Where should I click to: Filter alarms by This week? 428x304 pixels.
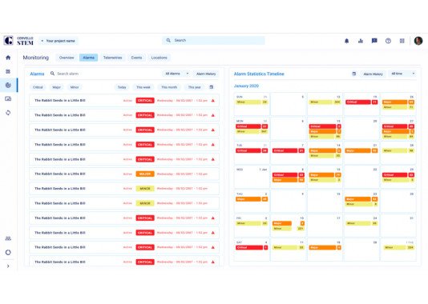pos(143,87)
